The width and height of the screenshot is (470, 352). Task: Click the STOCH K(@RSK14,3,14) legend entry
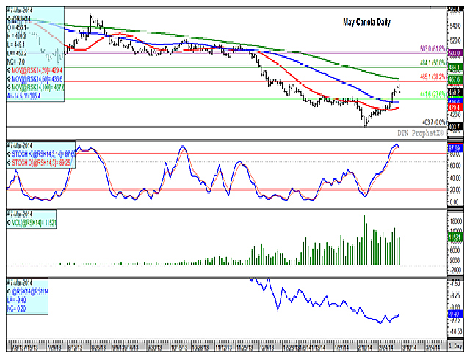pyautogui.click(x=43, y=155)
